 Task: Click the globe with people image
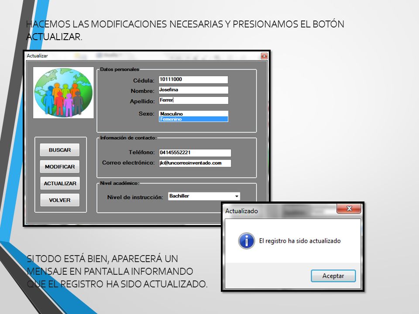pos(63,92)
